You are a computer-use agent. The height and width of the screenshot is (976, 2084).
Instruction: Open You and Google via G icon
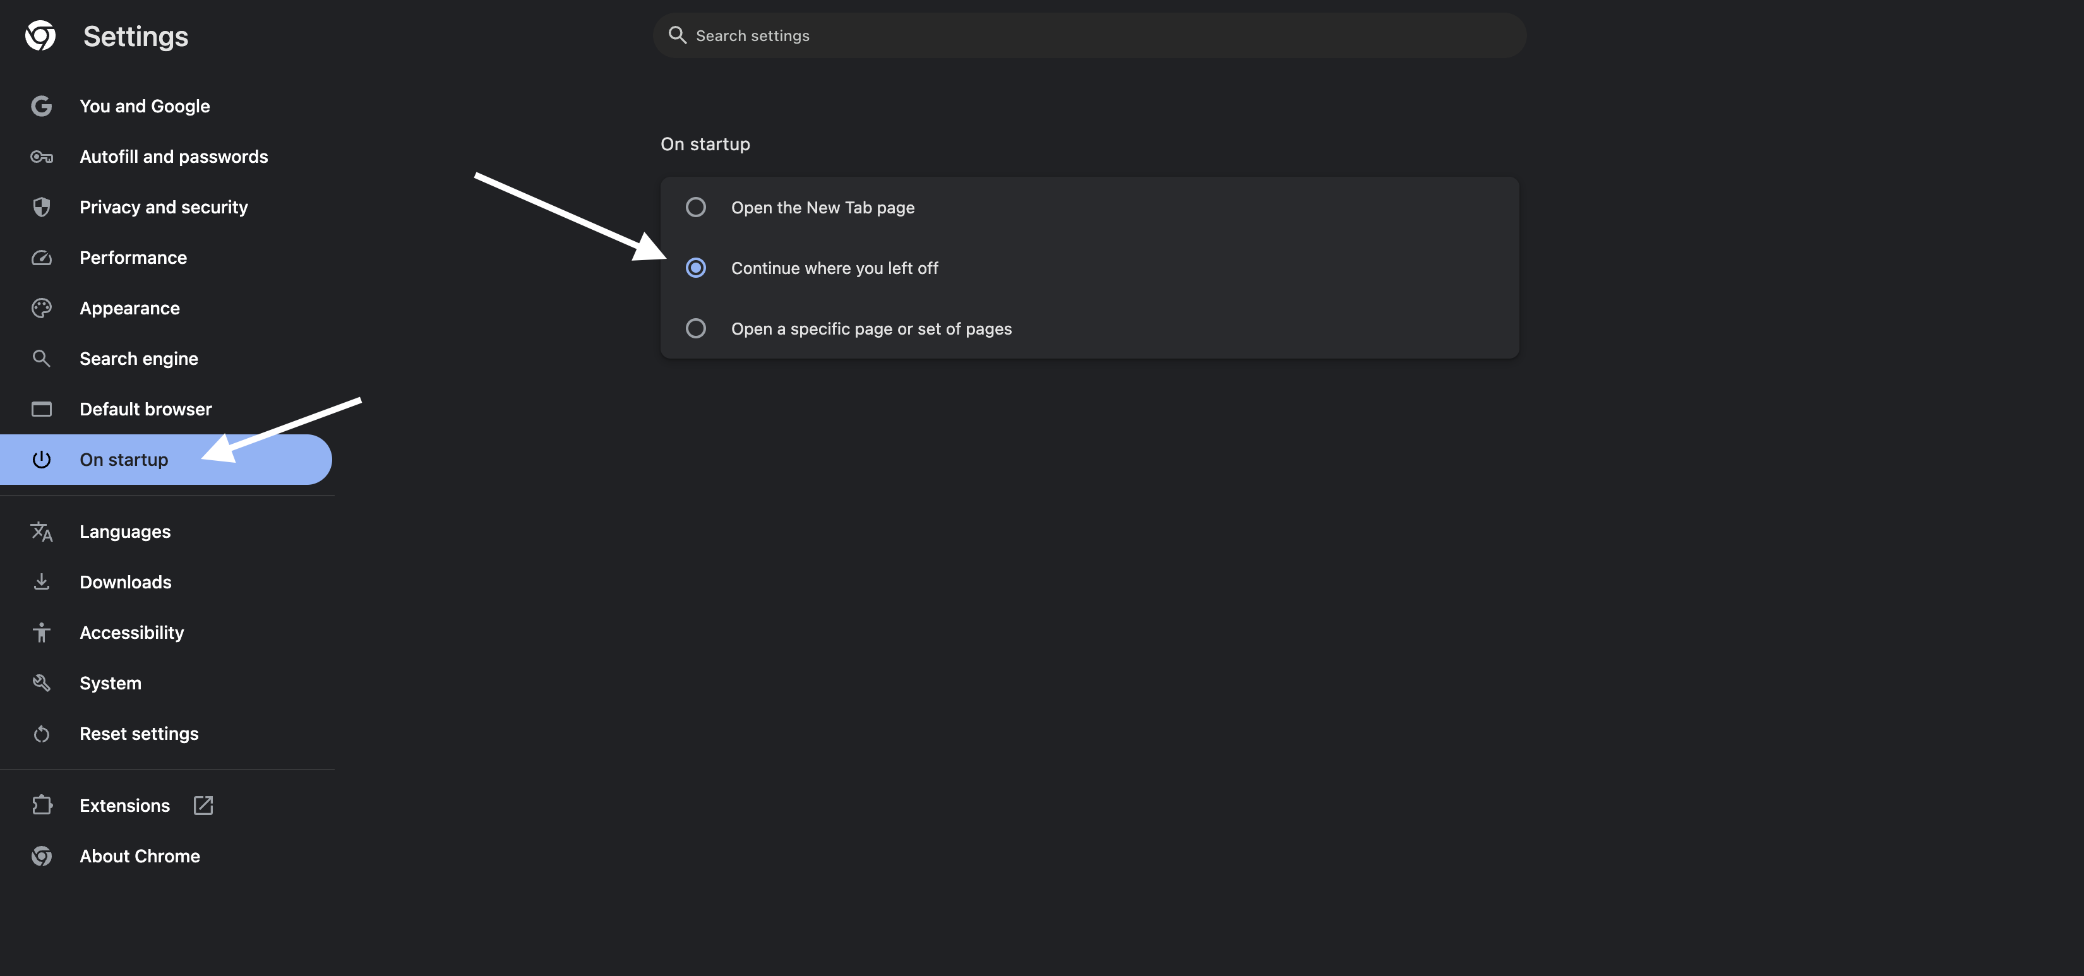click(41, 106)
